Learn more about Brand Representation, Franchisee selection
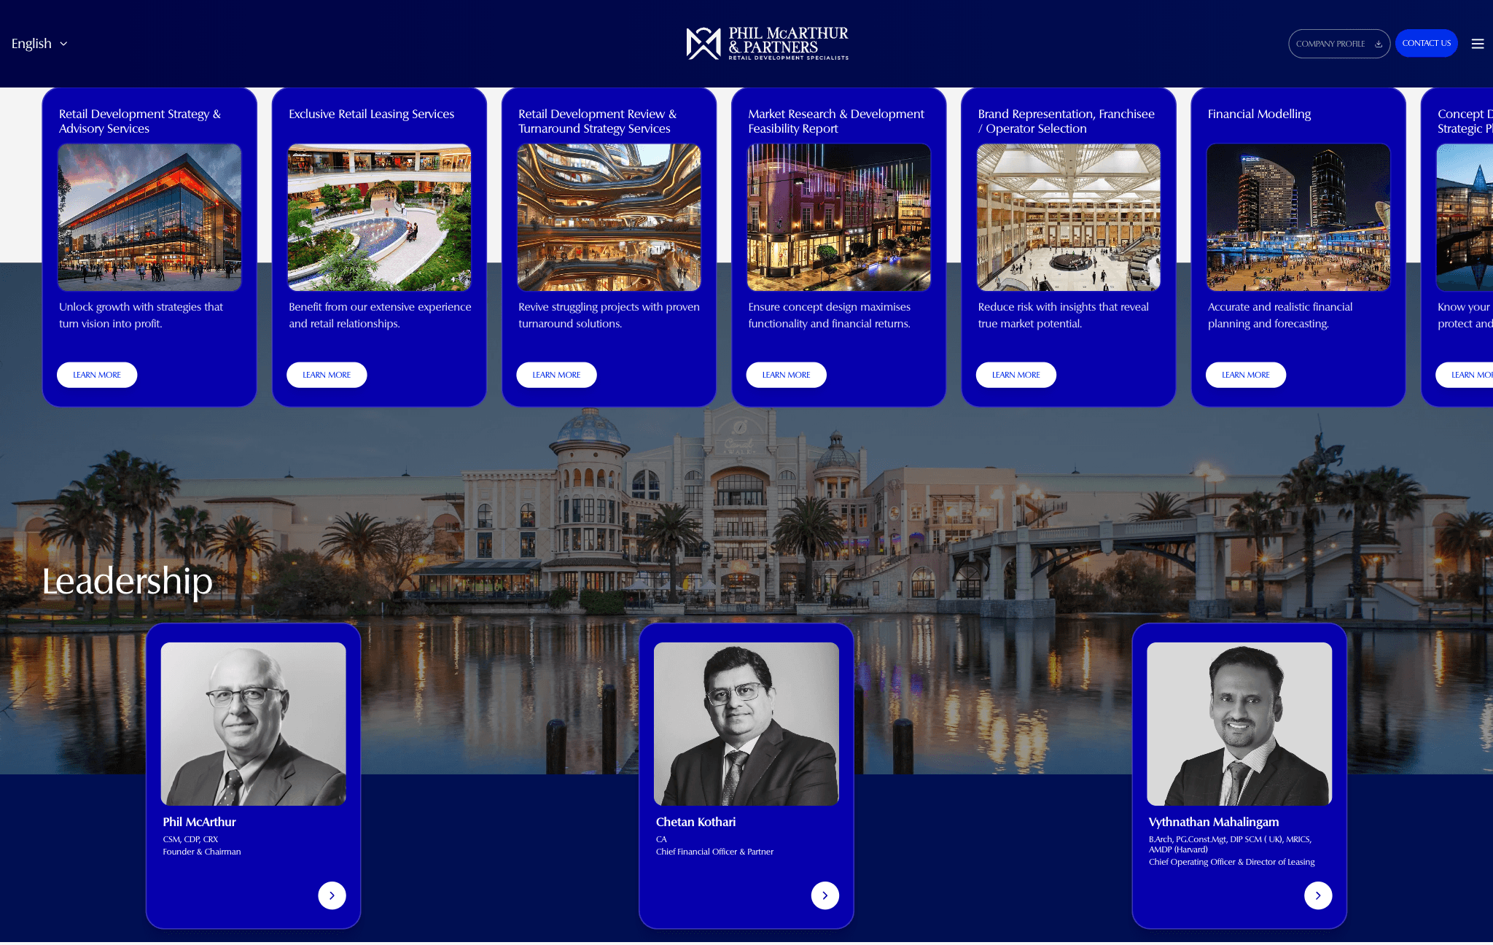This screenshot has height=945, width=1493. pos(1016,375)
